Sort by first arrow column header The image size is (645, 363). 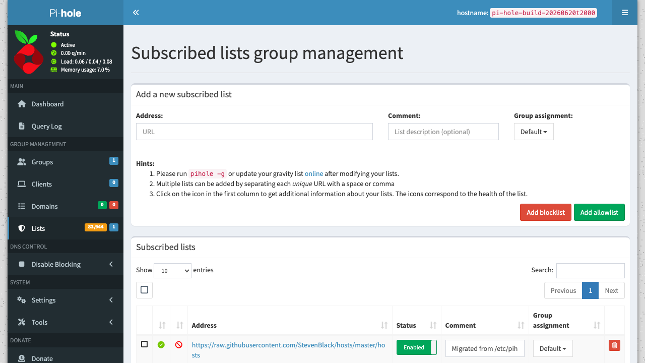[162, 325]
